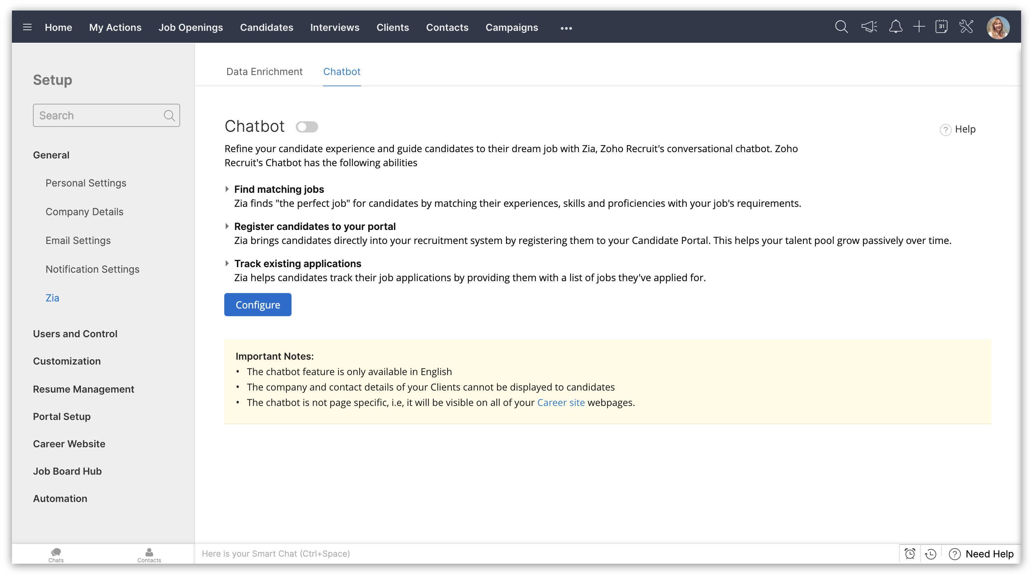
Task: Expand Register candidates to your portal
Action: [227, 226]
